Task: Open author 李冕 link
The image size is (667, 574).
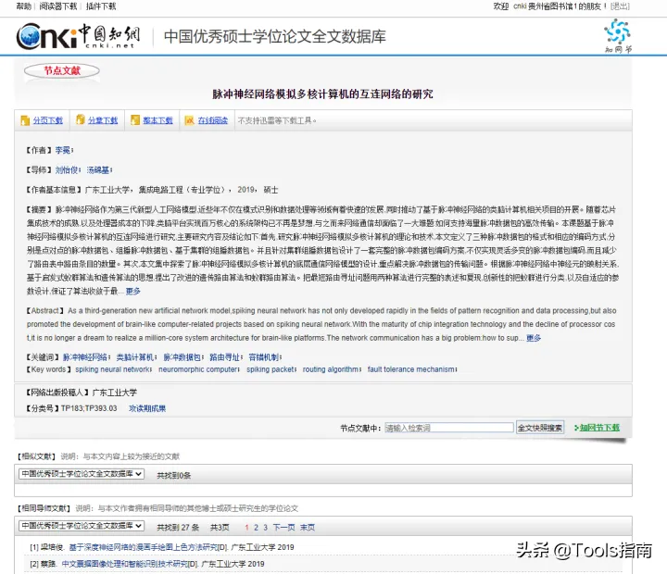Action: pyautogui.click(x=63, y=150)
